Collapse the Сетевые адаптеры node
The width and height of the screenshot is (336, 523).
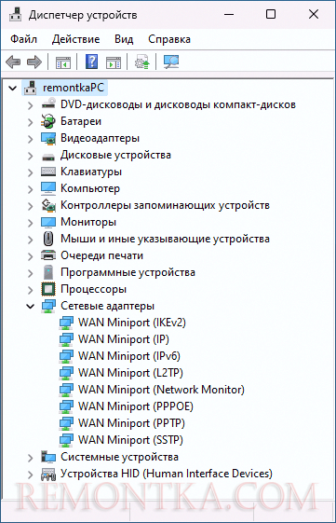click(31, 306)
